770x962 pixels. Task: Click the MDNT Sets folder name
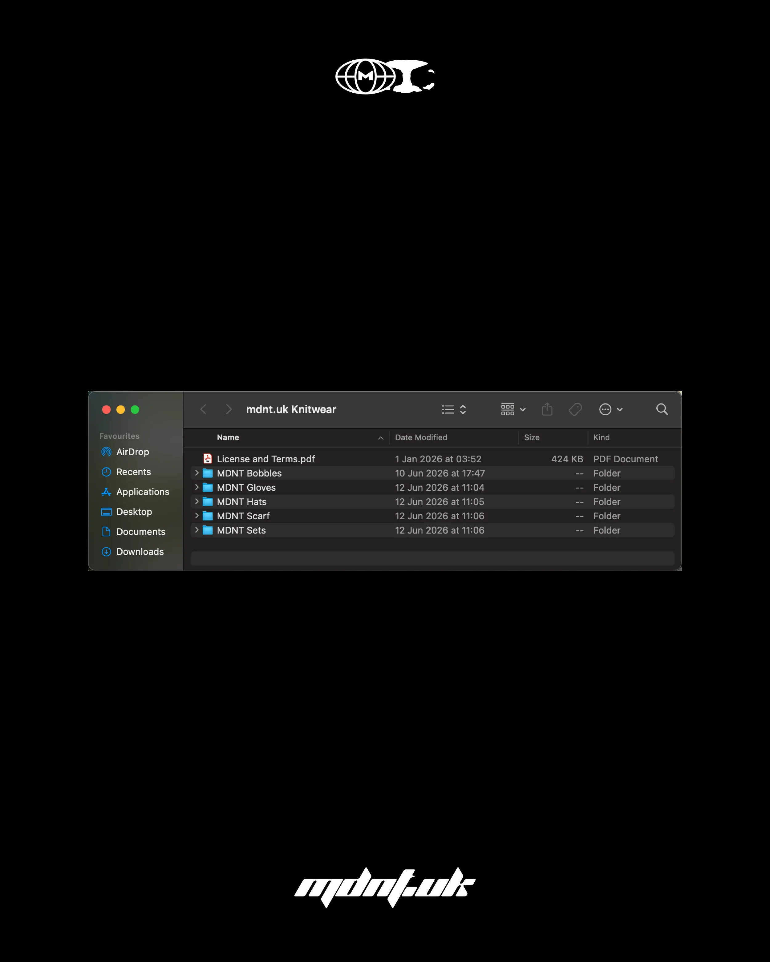[241, 530]
